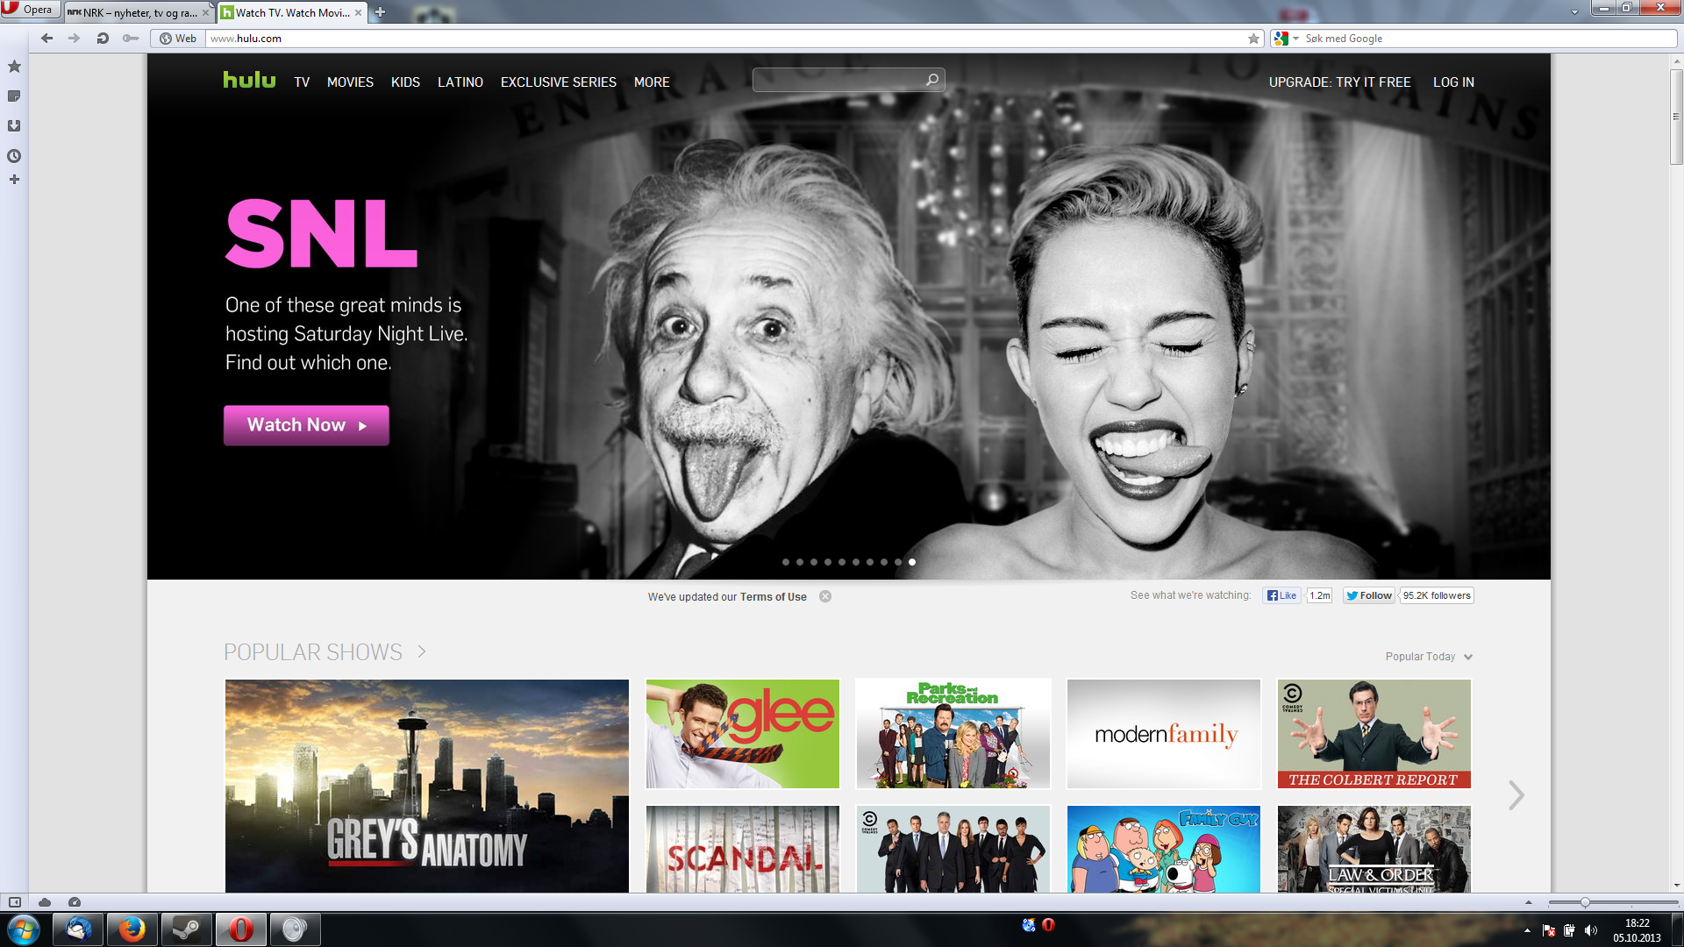Image resolution: width=1684 pixels, height=947 pixels.
Task: Open the MOVIES menu
Action: pyautogui.click(x=350, y=82)
